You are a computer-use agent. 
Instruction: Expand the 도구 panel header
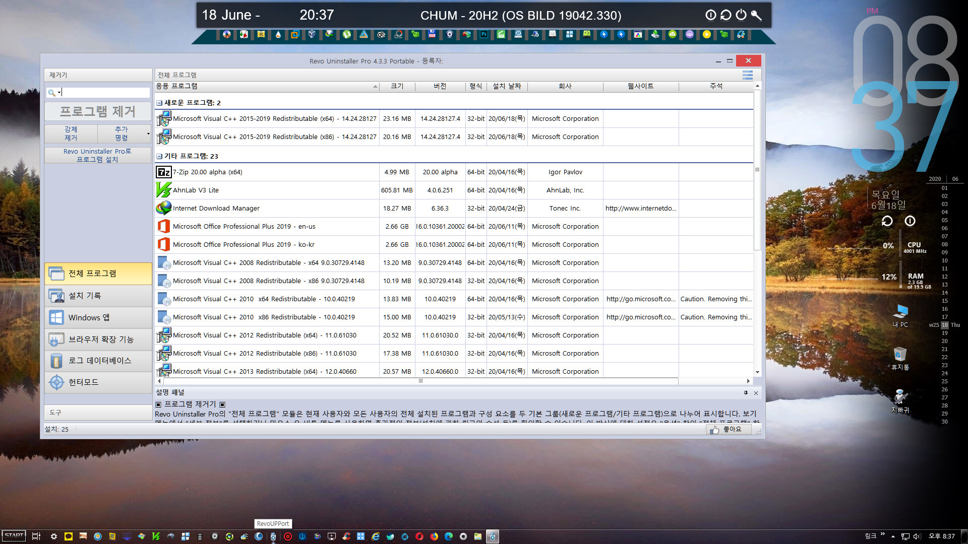98,413
